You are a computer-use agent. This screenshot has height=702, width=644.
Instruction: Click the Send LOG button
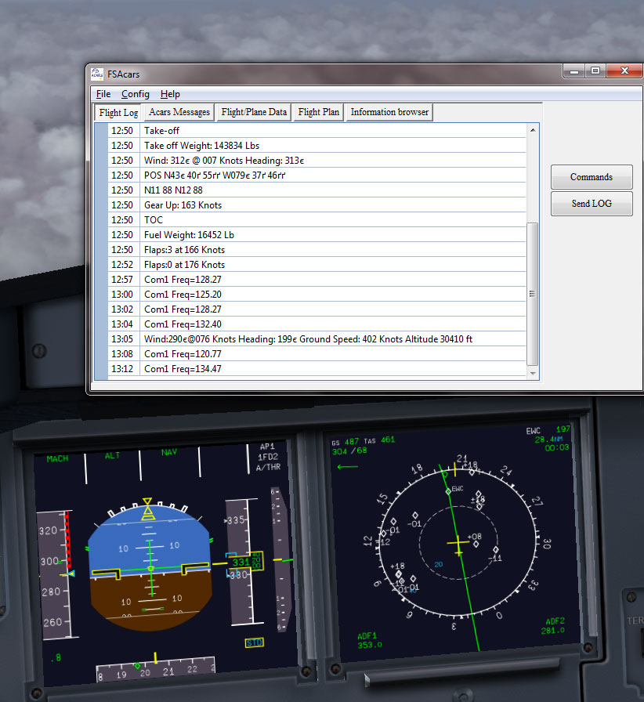pos(592,204)
